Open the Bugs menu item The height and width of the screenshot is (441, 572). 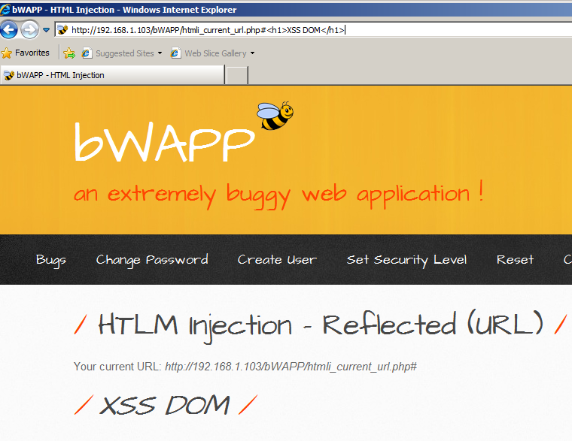pos(51,260)
